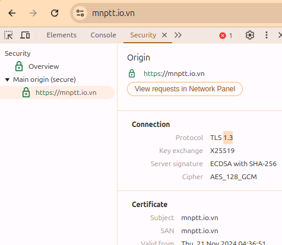Close the Security tab with its X

click(164, 35)
